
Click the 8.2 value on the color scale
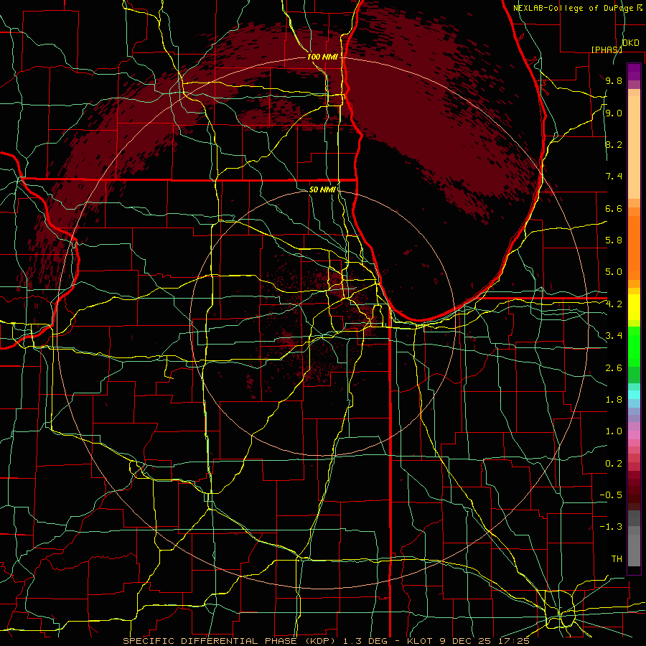pos(614,144)
